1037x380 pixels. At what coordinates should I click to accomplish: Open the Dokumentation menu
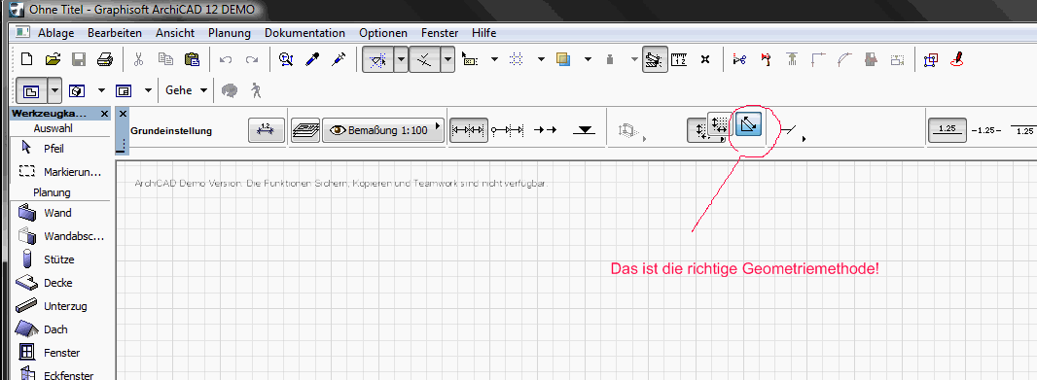[x=304, y=32]
